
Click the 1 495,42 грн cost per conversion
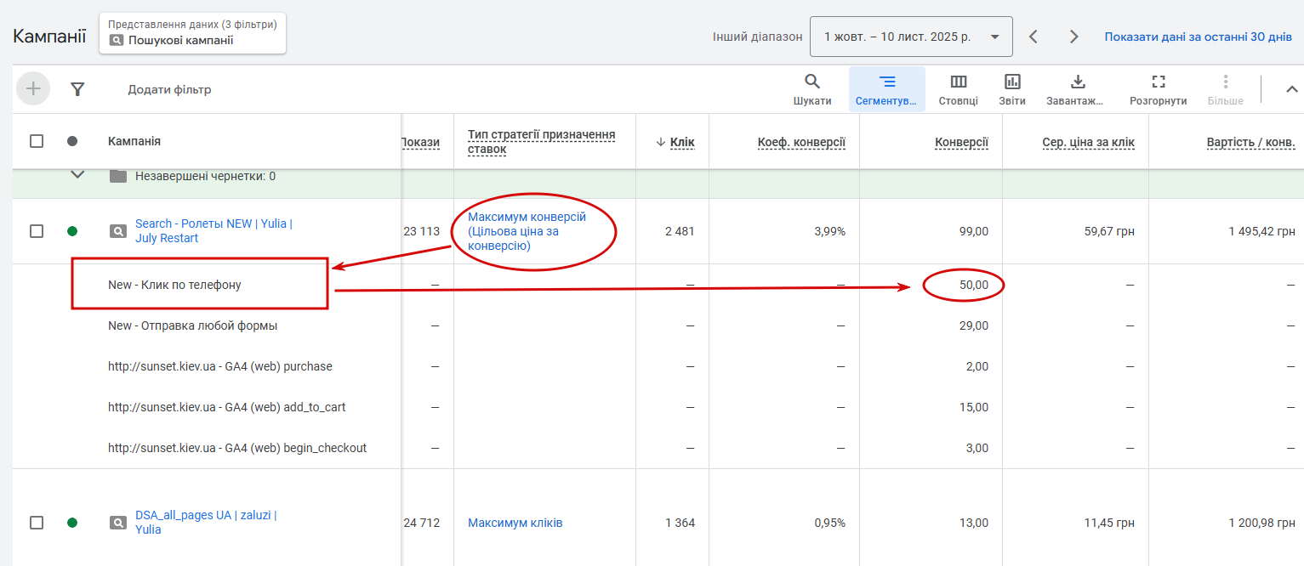click(x=1261, y=231)
